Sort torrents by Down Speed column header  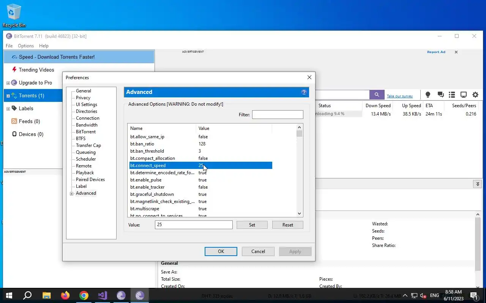point(378,106)
